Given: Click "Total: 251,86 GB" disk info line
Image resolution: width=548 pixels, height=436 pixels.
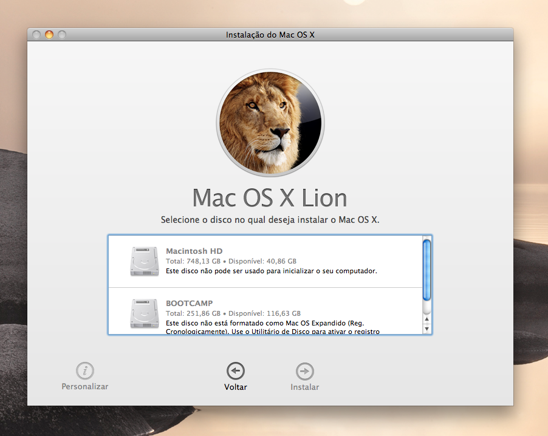Looking at the screenshot, I should pyautogui.click(x=233, y=313).
